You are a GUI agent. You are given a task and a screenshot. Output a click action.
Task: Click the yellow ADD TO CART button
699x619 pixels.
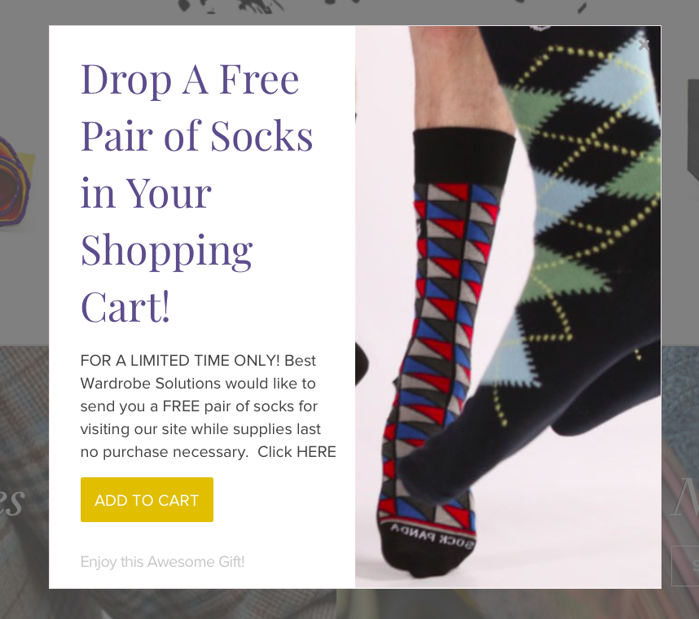click(x=147, y=499)
